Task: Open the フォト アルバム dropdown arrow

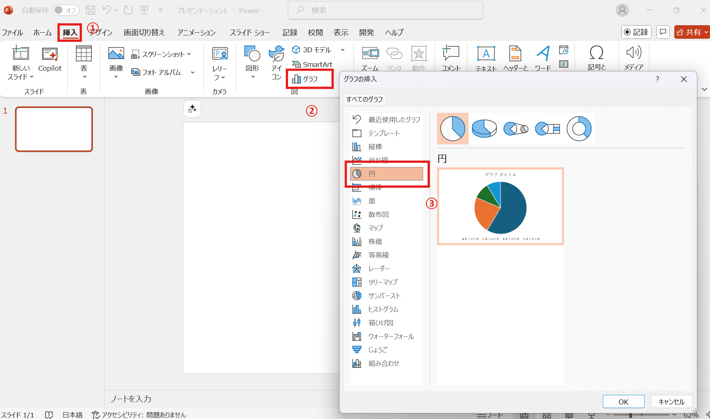Action: point(193,72)
